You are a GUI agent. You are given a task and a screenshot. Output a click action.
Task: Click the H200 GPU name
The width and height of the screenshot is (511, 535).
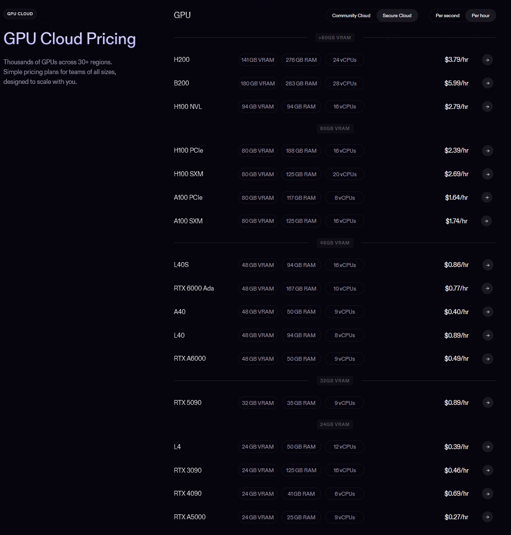point(182,60)
